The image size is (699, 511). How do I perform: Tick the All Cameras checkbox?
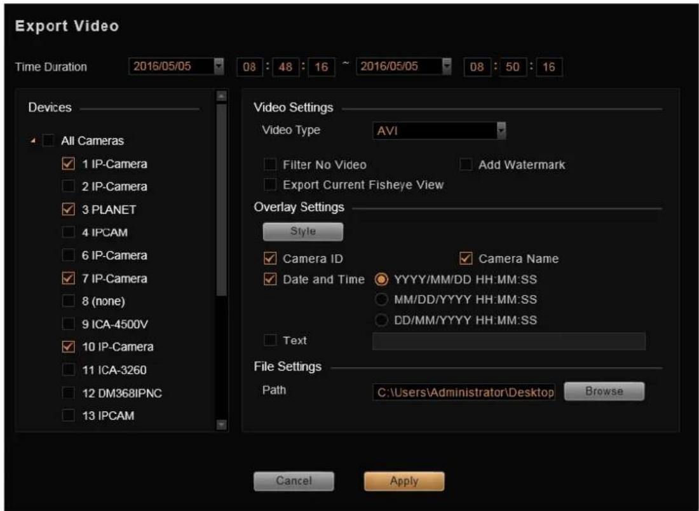[x=48, y=140]
